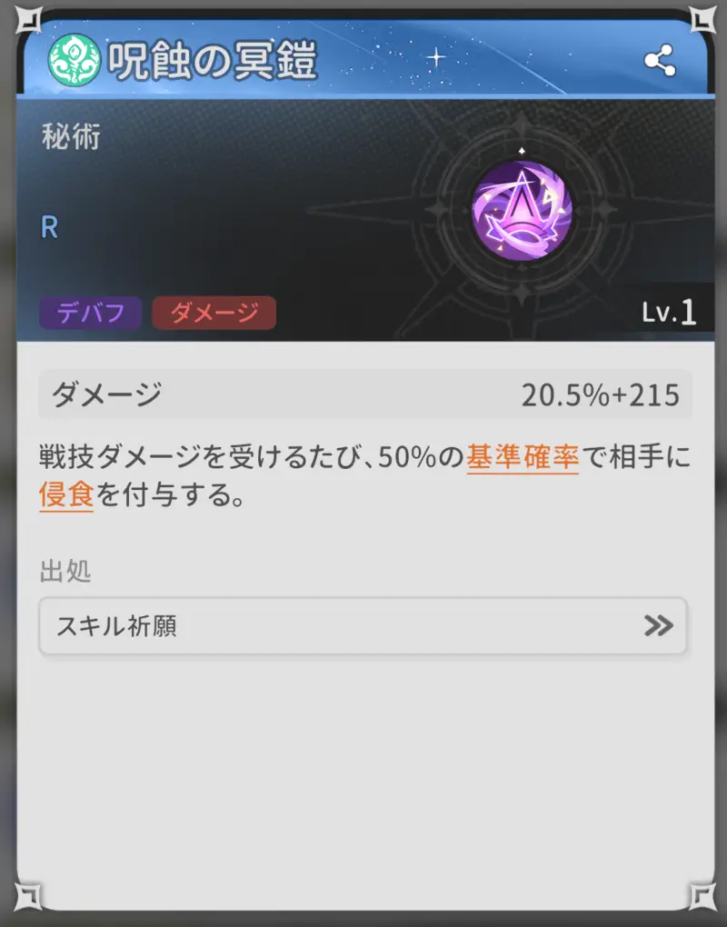Open the 侵食 term link
Viewport: 727px width, 927px height.
tap(66, 494)
